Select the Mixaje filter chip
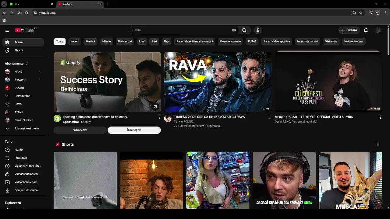The height and width of the screenshot is (219, 390). tap(107, 41)
